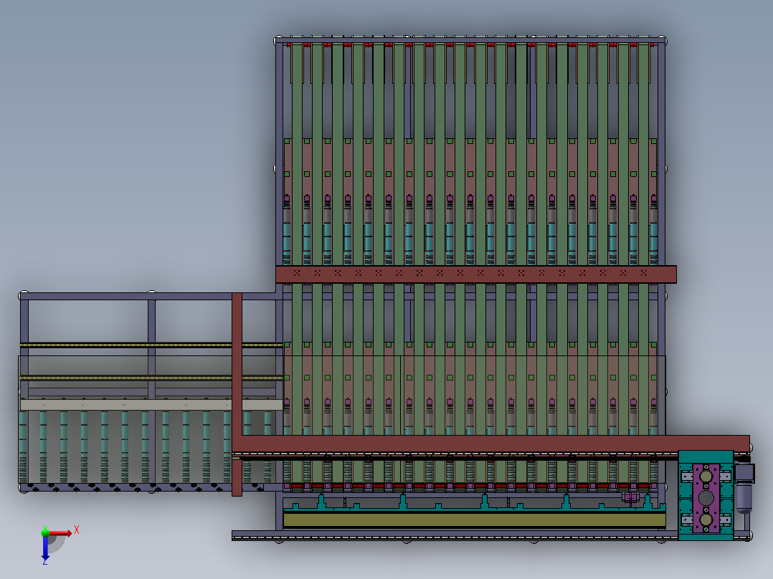The image size is (773, 579).
Task: Select the light gray horizontal plate on the left frame
Action: pyautogui.click(x=151, y=405)
